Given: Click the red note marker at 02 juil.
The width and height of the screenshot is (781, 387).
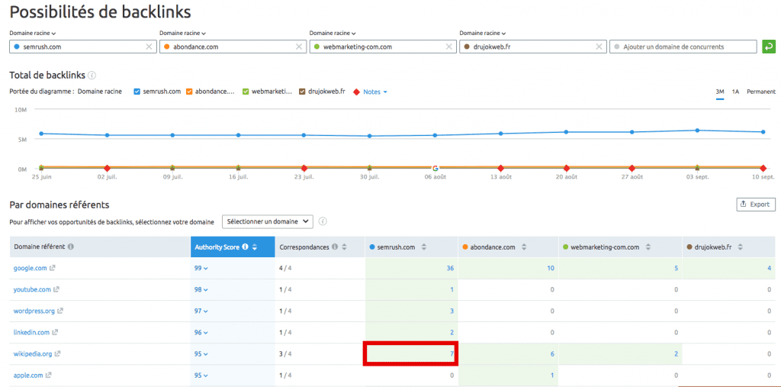Looking at the screenshot, I should point(107,168).
